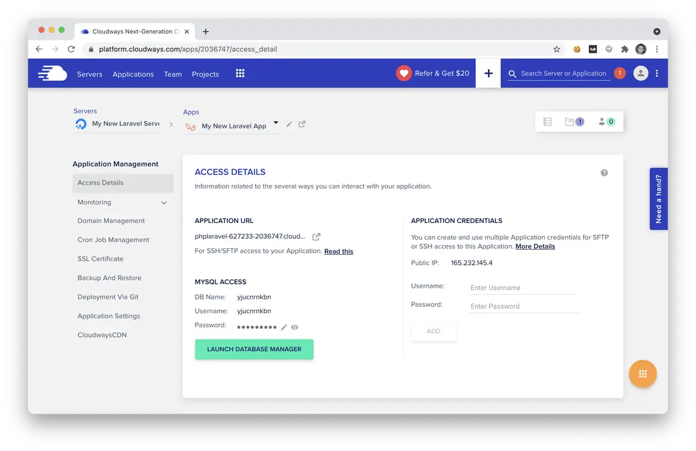Open the notification badge showing 1

(619, 73)
